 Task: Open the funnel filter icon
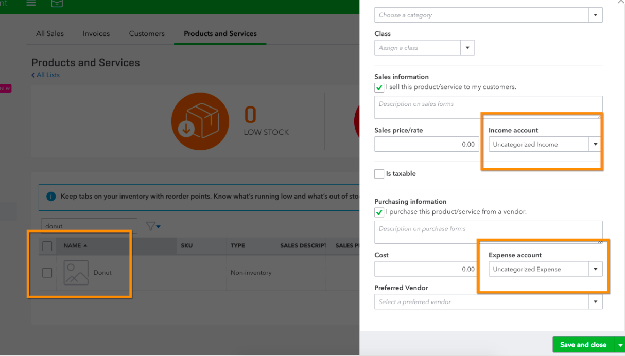153,226
